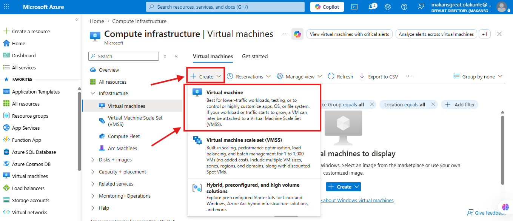Image resolution: width=513 pixels, height=221 pixels.
Task: Switch to the Get started tab
Action: 255,56
